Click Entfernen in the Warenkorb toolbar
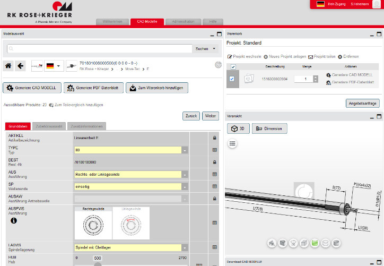384x266 pixels. [348, 57]
